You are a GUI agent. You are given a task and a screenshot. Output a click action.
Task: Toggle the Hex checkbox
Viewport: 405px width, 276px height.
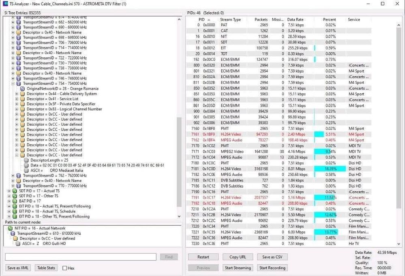(x=65, y=268)
